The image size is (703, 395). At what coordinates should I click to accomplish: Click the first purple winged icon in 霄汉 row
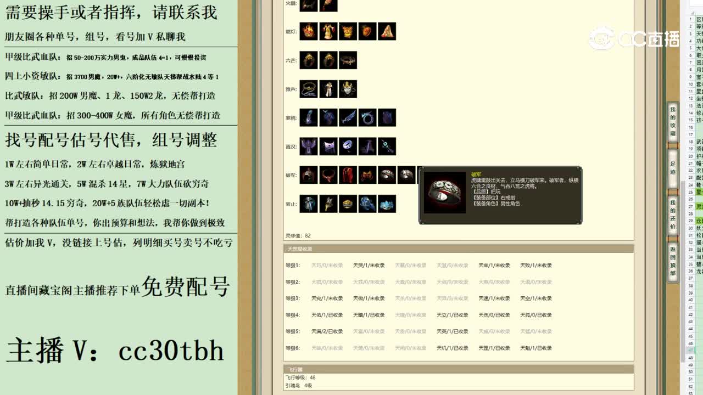pos(309,146)
